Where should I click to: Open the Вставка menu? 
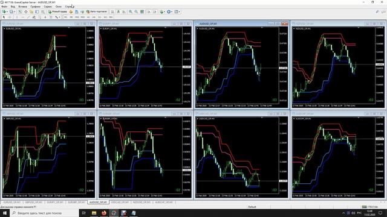[x=23, y=7]
